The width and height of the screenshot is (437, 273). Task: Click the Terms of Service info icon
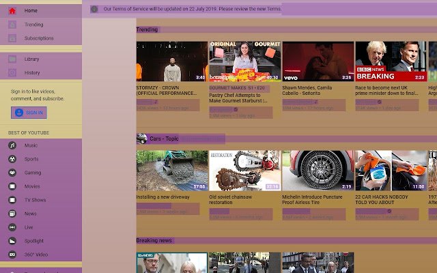[94, 9]
